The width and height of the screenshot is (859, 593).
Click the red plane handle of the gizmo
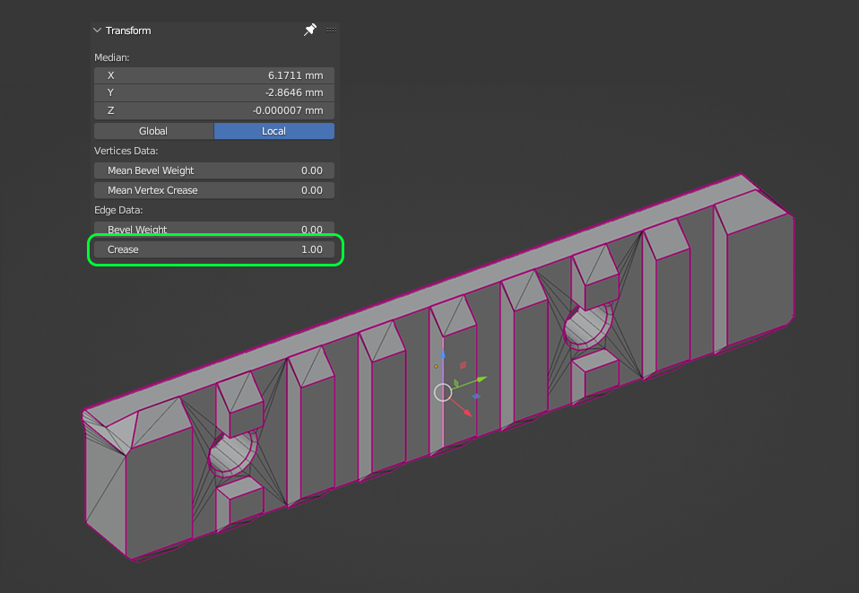(x=463, y=365)
